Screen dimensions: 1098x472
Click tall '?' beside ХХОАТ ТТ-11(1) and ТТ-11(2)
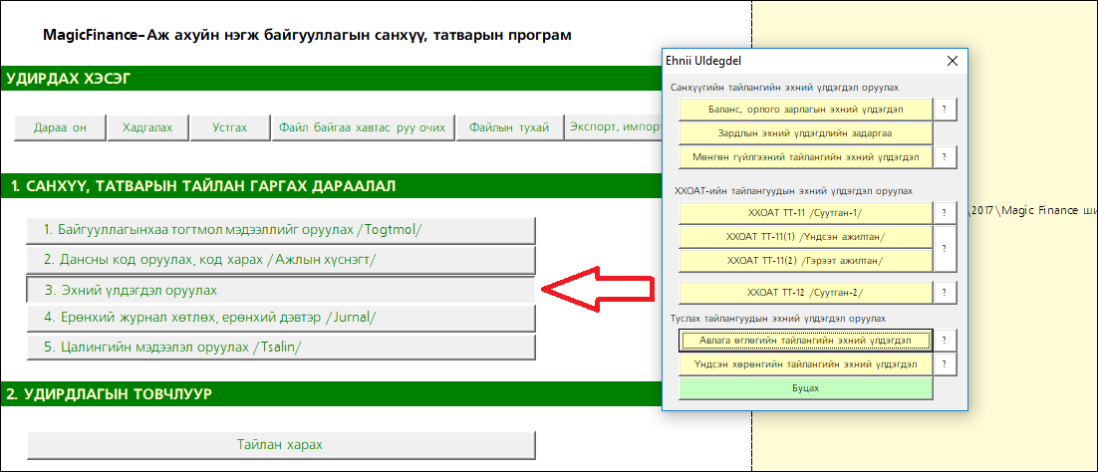944,248
